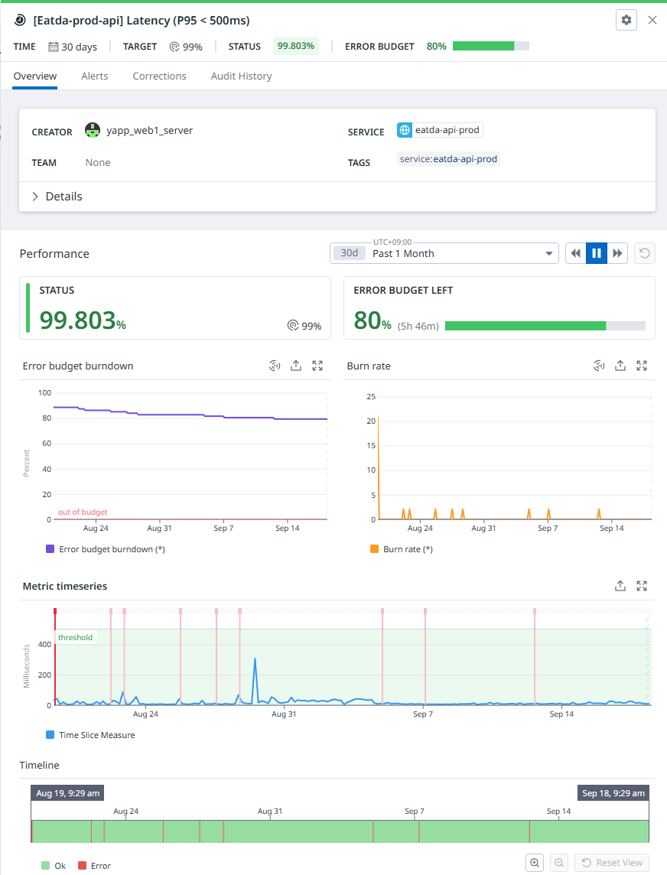Viewport: 667px width, 875px height.
Task: Click the 99.803% status badge in header
Action: [x=296, y=46]
